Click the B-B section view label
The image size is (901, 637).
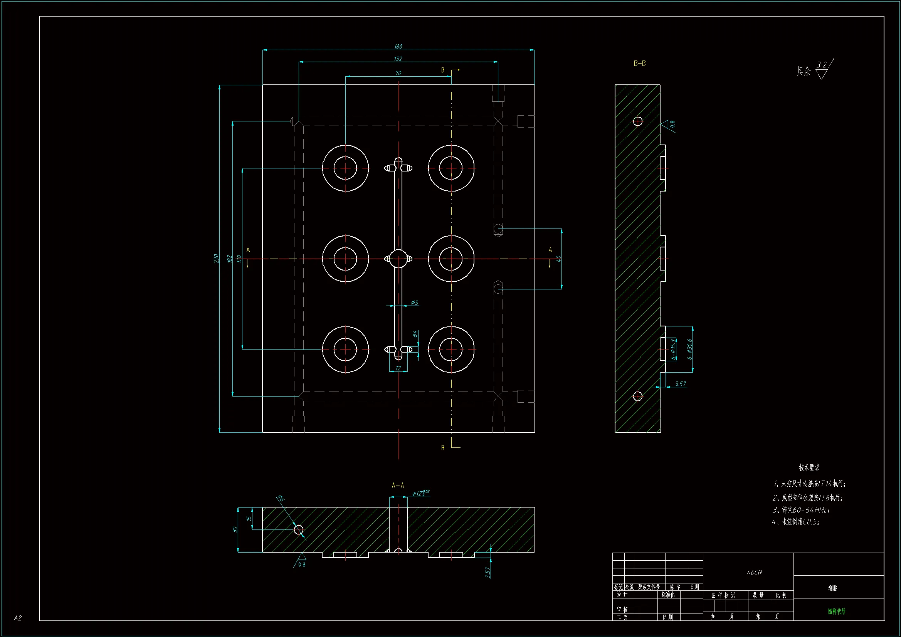click(x=639, y=64)
